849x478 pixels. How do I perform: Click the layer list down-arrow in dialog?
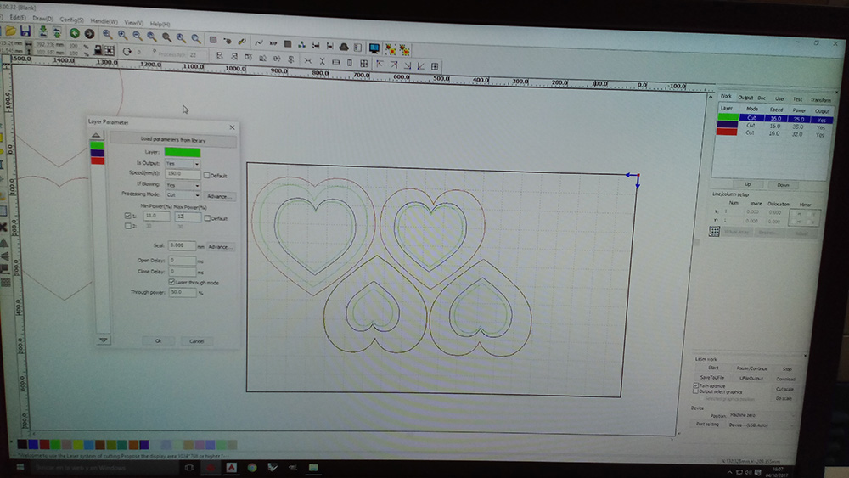tap(103, 340)
